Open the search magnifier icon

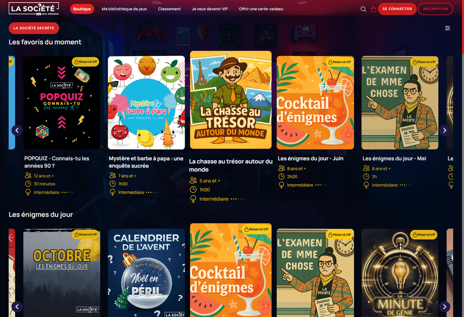tap(363, 9)
